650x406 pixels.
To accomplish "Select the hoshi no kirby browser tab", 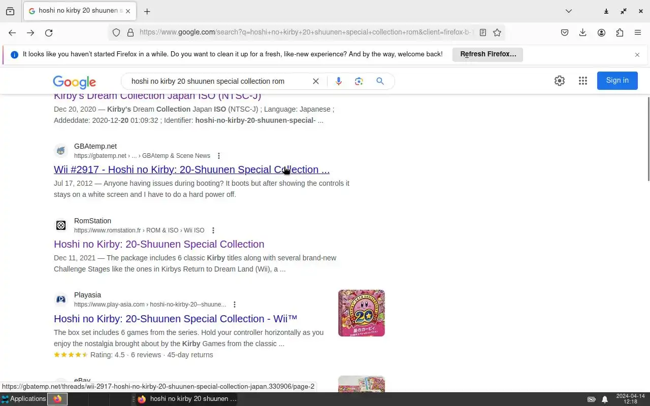I will 79,11.
